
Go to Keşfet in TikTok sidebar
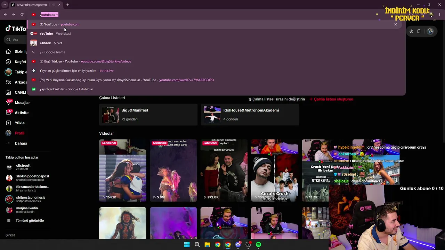[x=16, y=62]
